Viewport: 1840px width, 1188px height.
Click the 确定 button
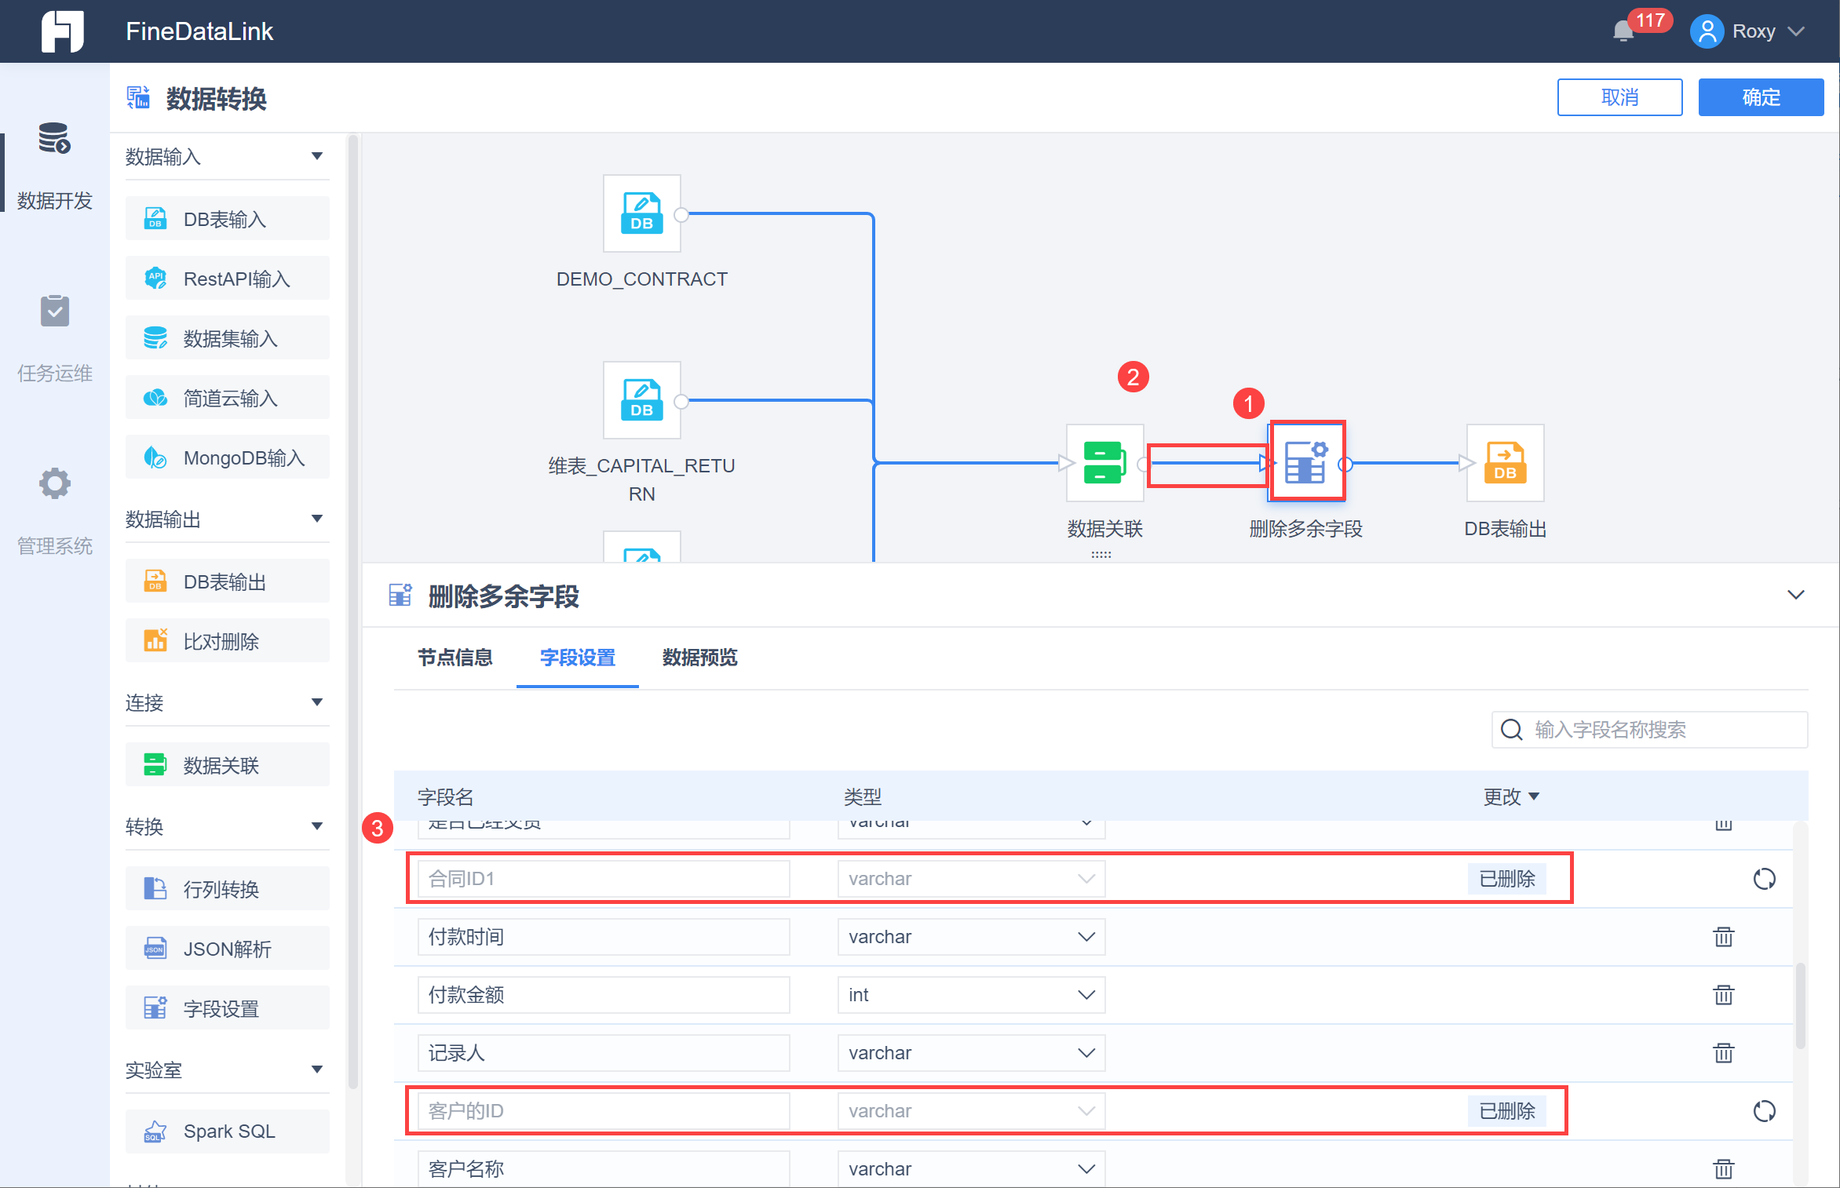click(x=1760, y=97)
